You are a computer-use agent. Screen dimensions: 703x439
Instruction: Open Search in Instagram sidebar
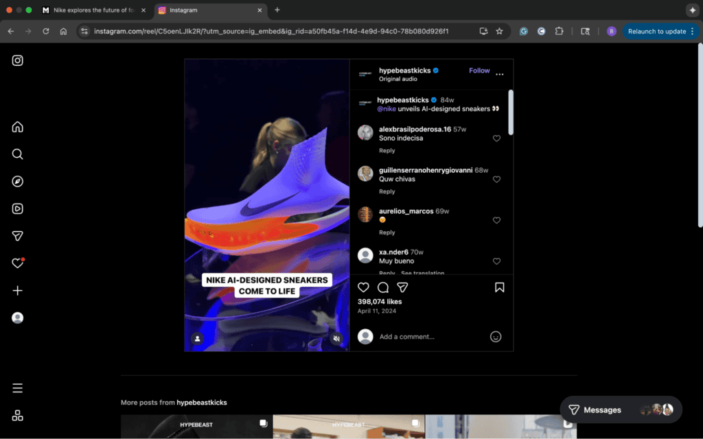click(x=17, y=154)
